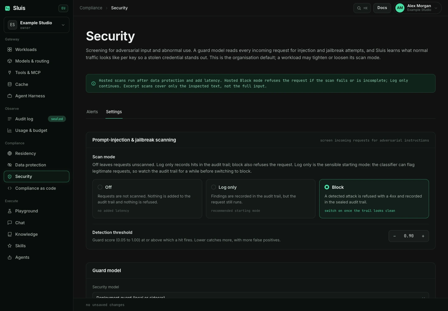Open Models & routing page

coord(36,61)
